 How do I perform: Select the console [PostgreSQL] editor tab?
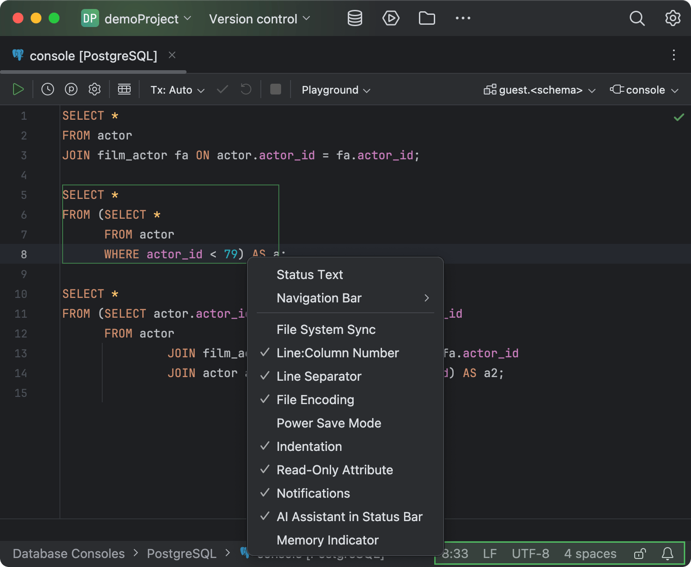(93, 55)
